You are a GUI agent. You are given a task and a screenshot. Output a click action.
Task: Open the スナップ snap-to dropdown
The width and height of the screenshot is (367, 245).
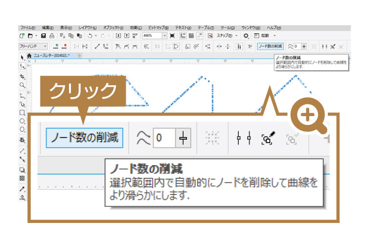click(x=227, y=36)
